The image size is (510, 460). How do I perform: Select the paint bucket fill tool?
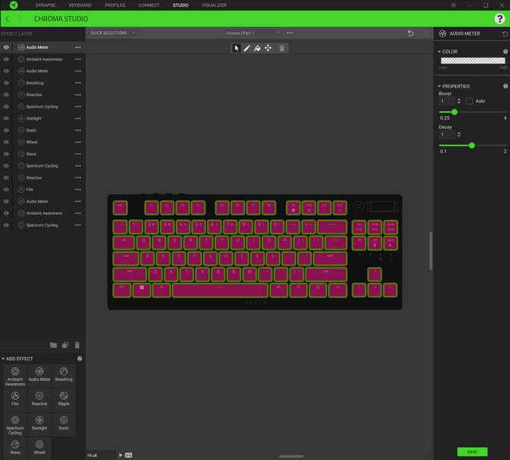257,48
